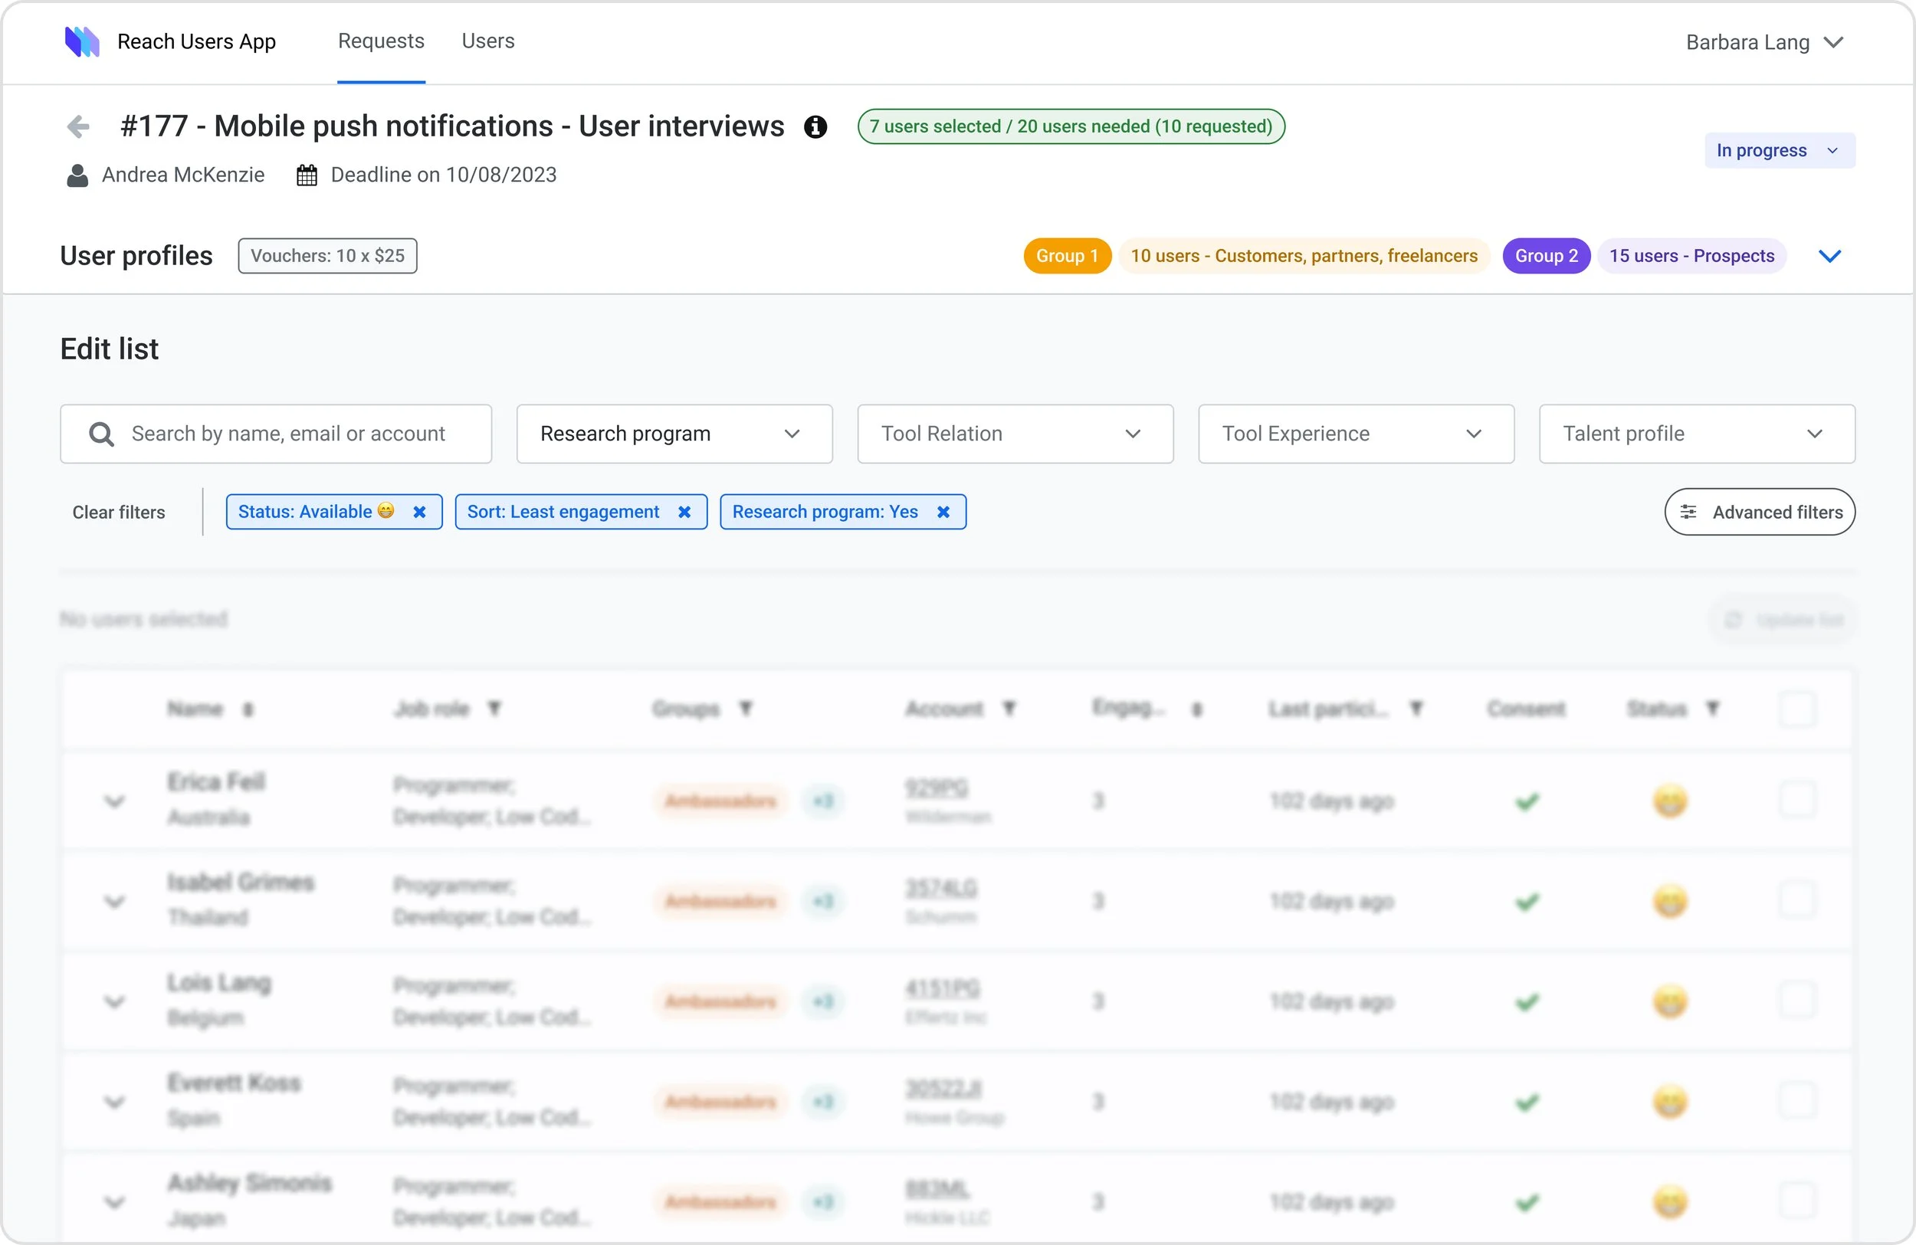Click the deadline calendar icon
Screen dimensions: 1916x1245
pos(307,175)
